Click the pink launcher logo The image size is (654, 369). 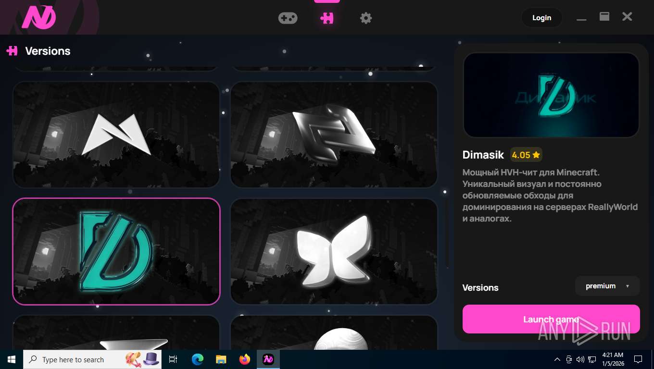38,17
